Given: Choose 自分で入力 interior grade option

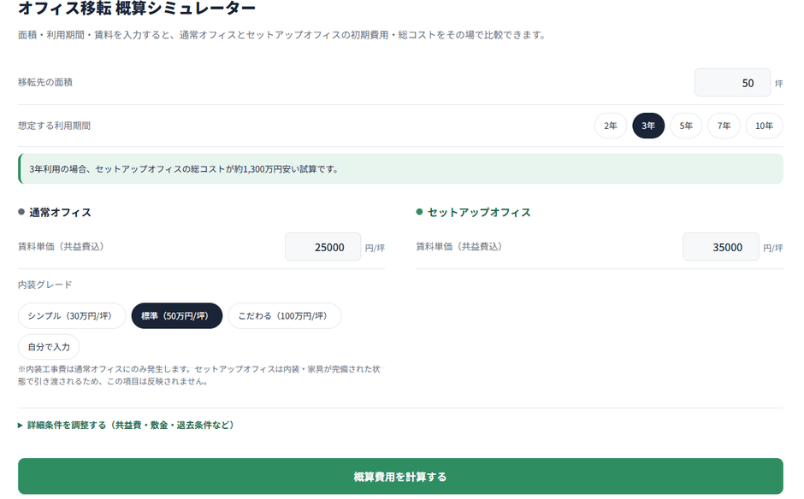Looking at the screenshot, I should point(49,347).
